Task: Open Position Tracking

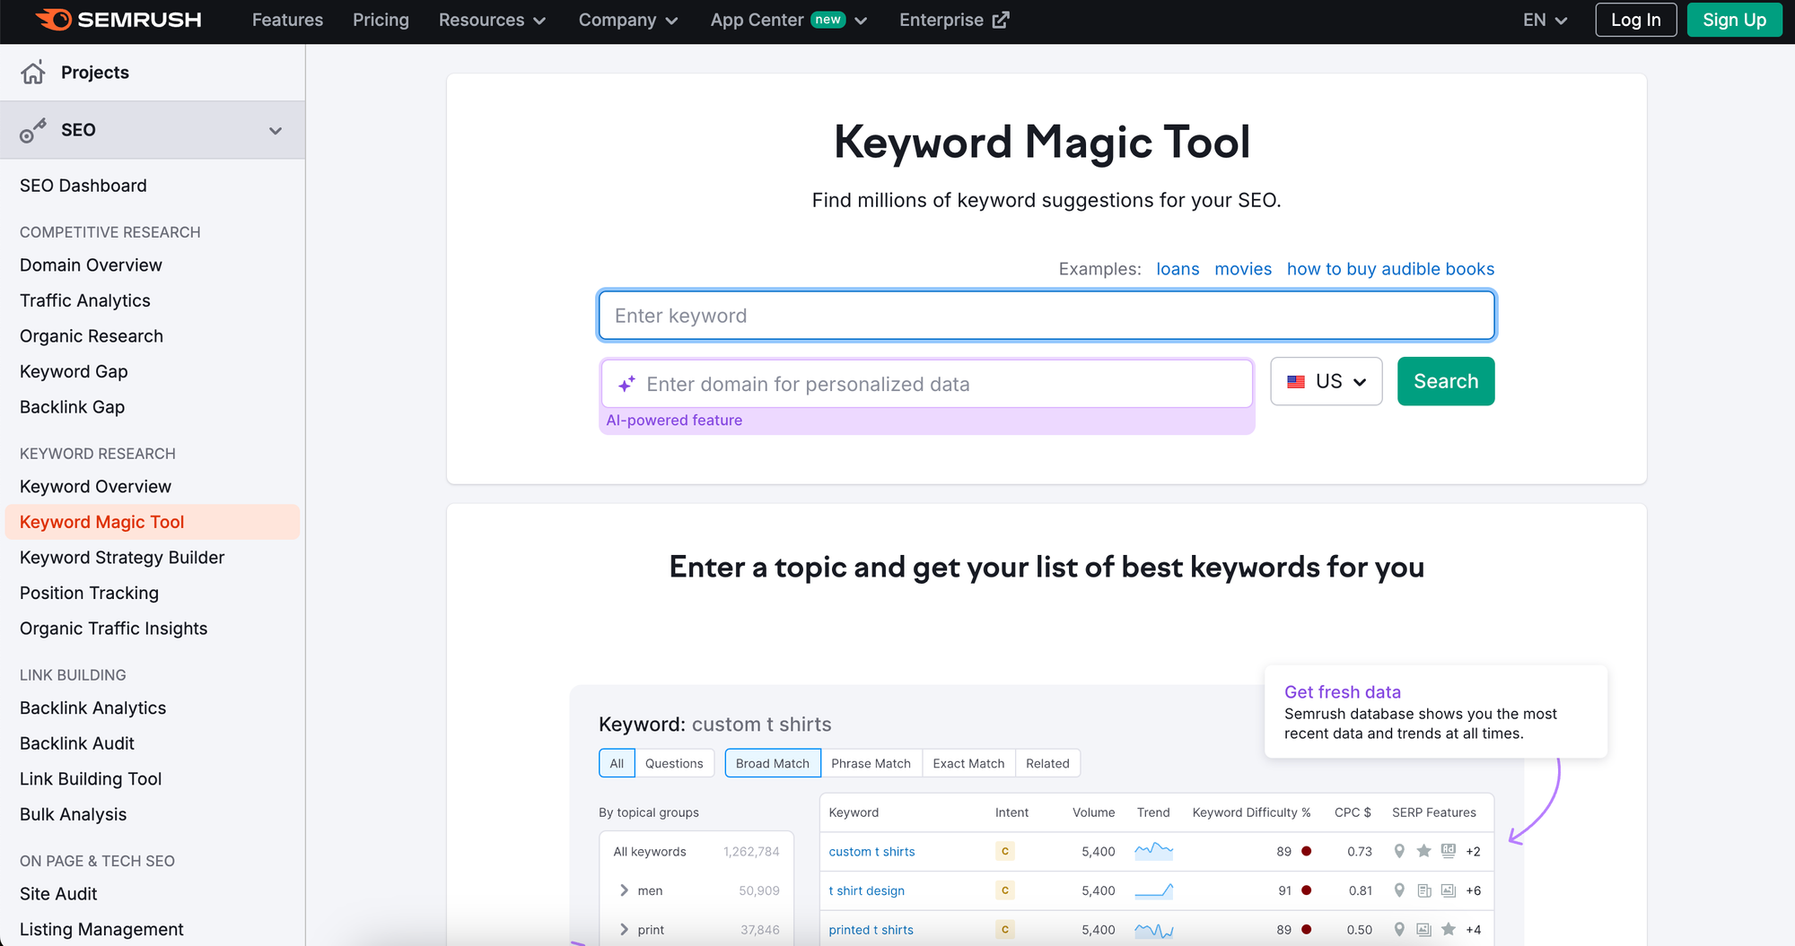Action: pyautogui.click(x=89, y=593)
